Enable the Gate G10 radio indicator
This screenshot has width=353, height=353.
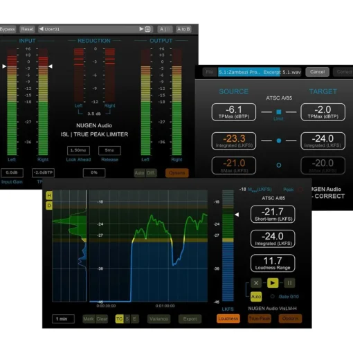pyautogui.click(x=273, y=296)
